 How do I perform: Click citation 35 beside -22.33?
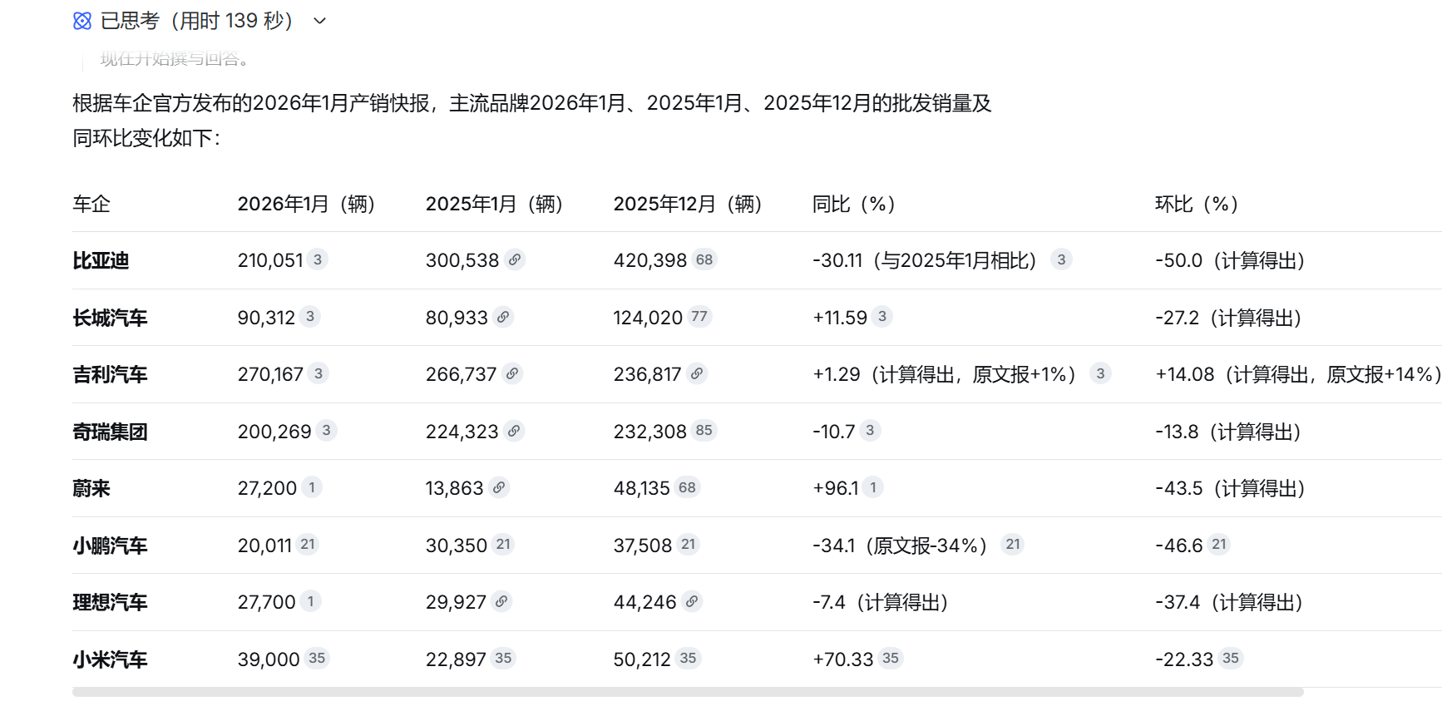[x=1231, y=659]
